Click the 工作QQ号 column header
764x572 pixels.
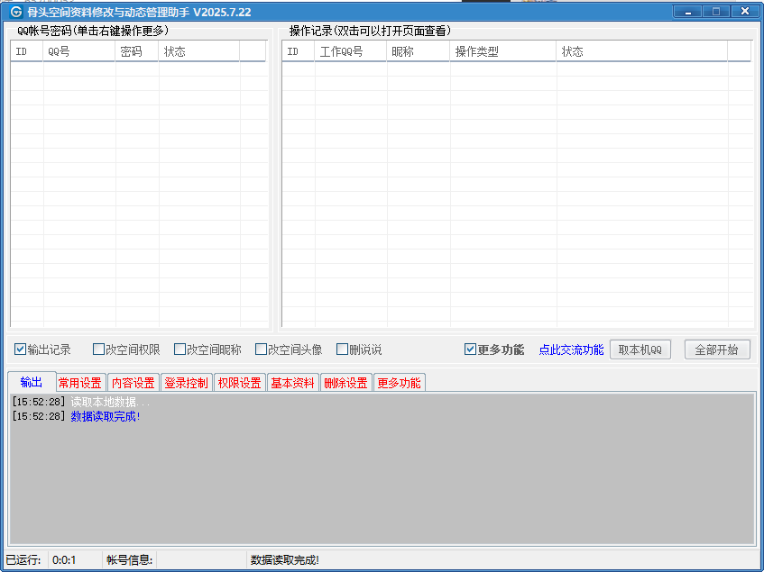[x=350, y=51]
